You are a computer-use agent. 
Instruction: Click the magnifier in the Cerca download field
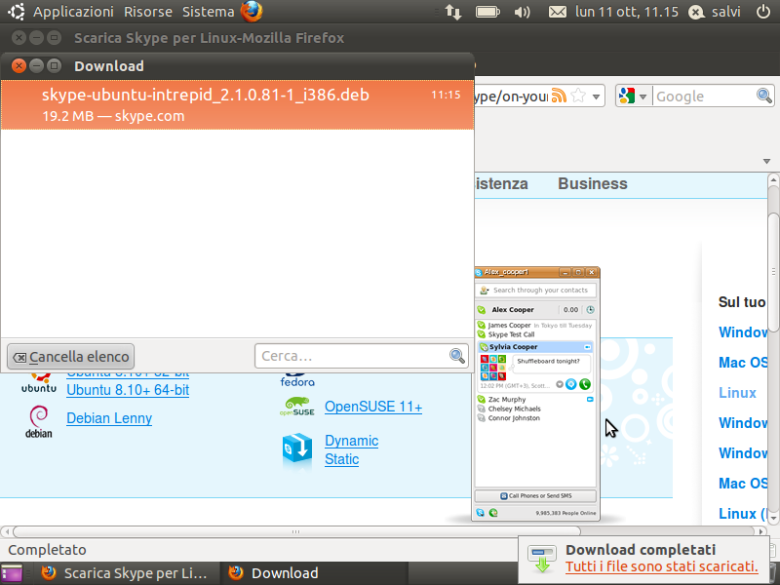point(457,356)
